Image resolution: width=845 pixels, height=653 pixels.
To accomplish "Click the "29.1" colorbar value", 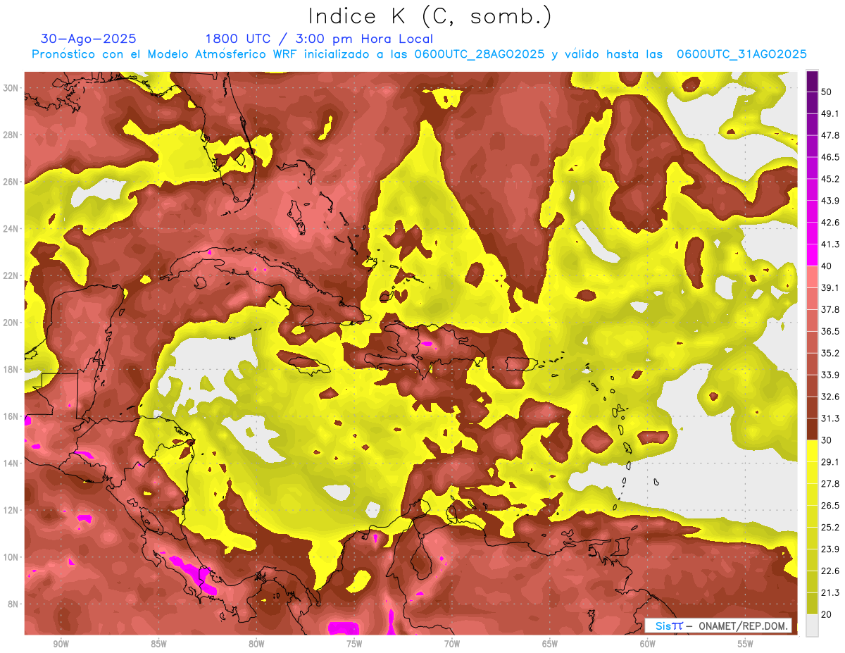I will click(830, 462).
